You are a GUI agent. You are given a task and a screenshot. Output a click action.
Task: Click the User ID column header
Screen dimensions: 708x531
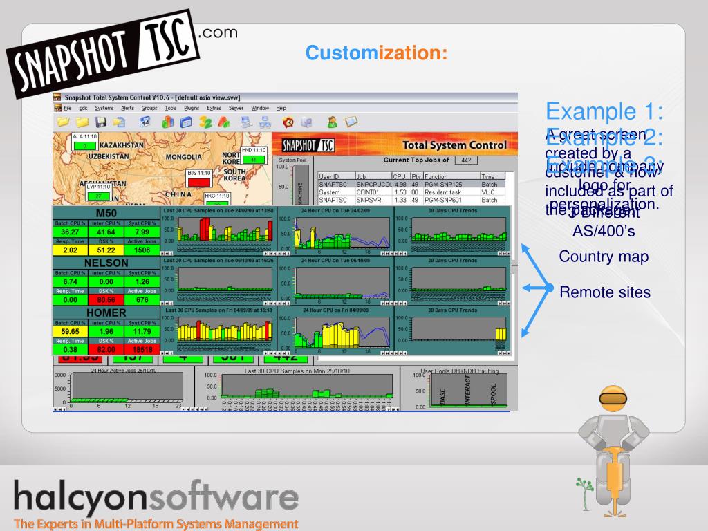pyautogui.click(x=337, y=176)
